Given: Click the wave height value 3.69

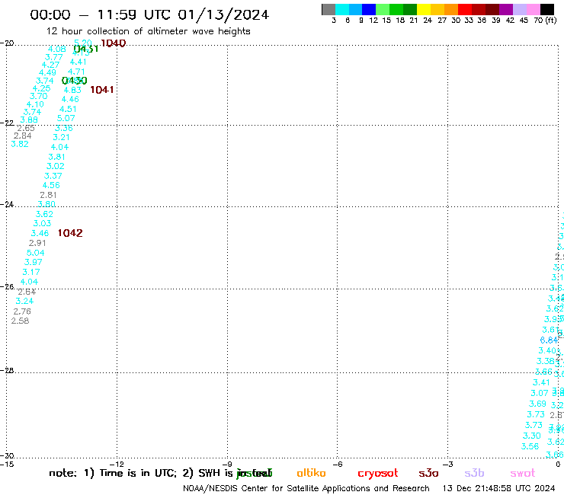Looking at the screenshot, I should (x=537, y=404).
